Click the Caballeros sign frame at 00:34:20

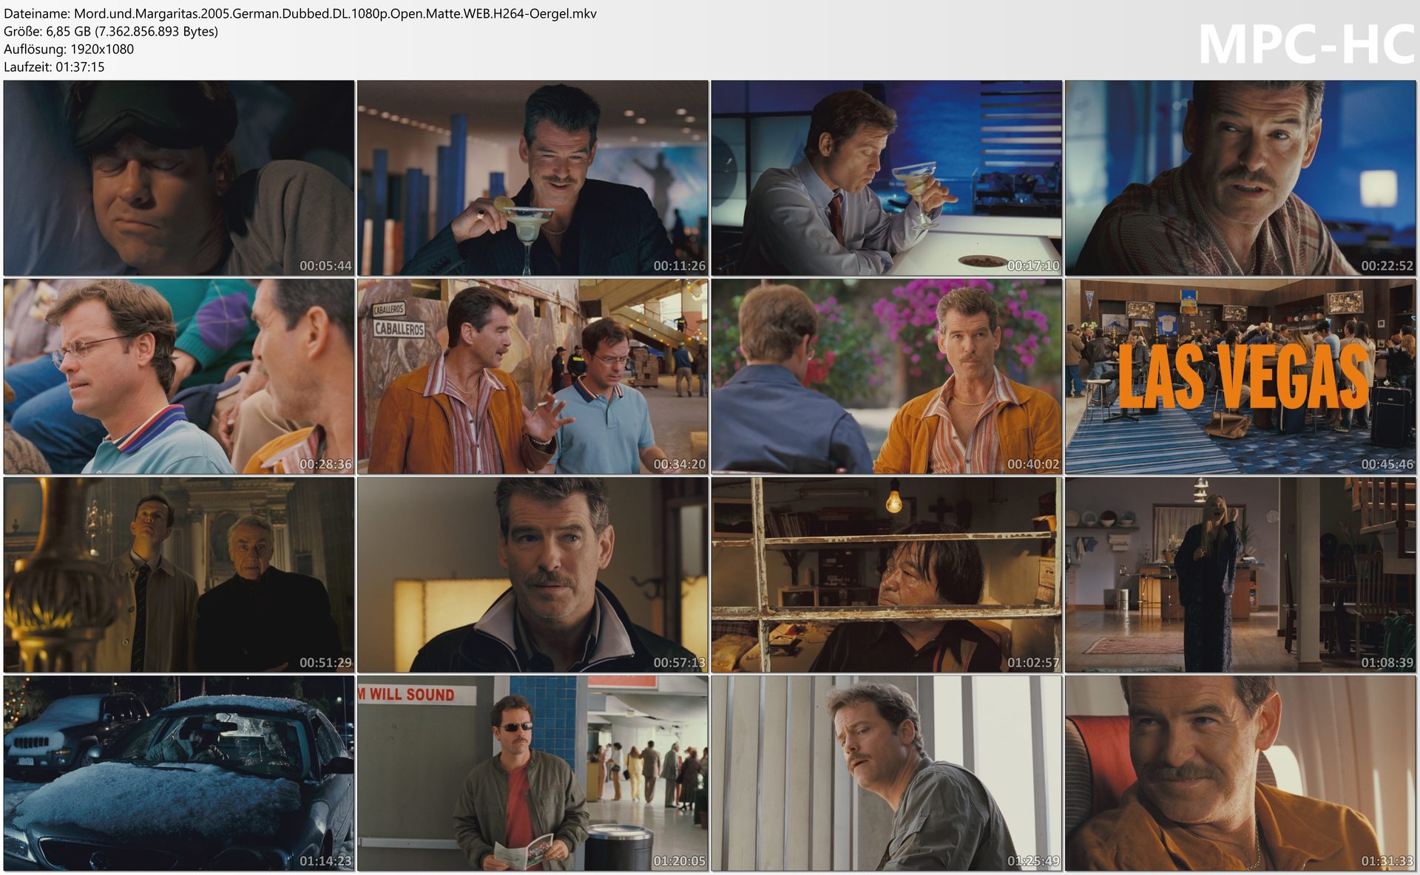coord(532,376)
